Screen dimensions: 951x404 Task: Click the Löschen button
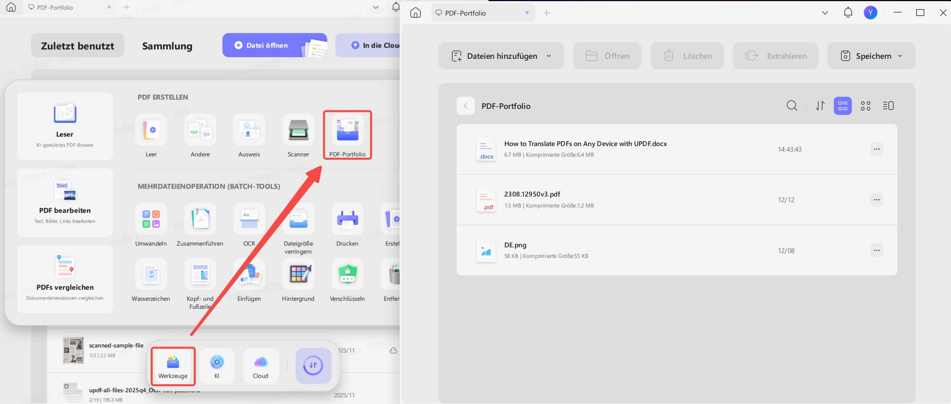click(x=687, y=56)
